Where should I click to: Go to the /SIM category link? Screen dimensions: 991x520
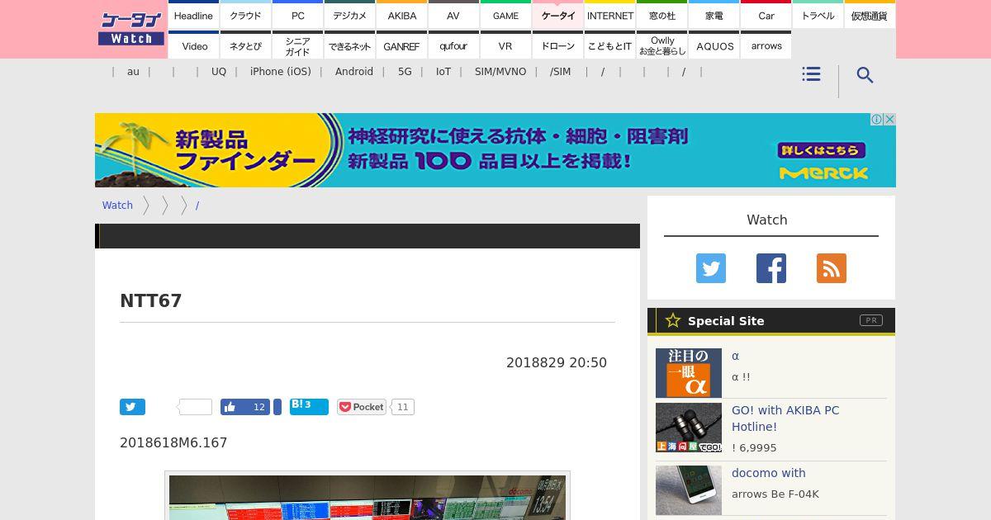click(561, 72)
